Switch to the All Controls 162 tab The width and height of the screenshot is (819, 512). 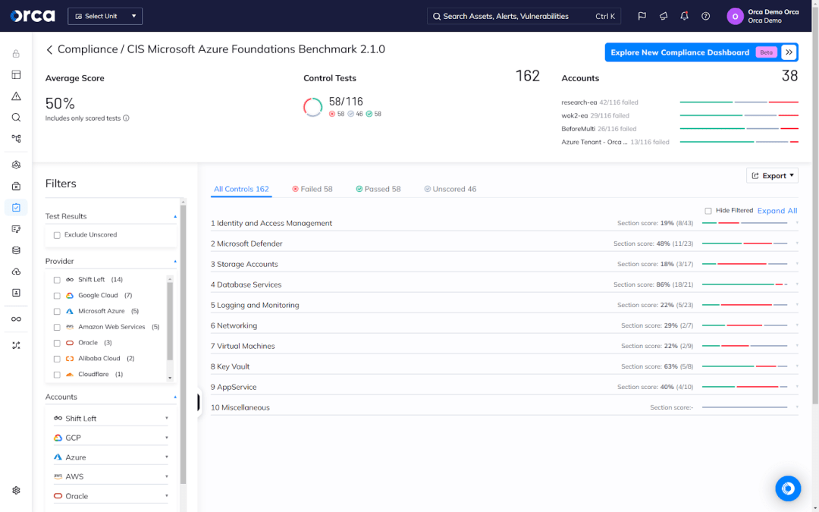[x=241, y=189]
